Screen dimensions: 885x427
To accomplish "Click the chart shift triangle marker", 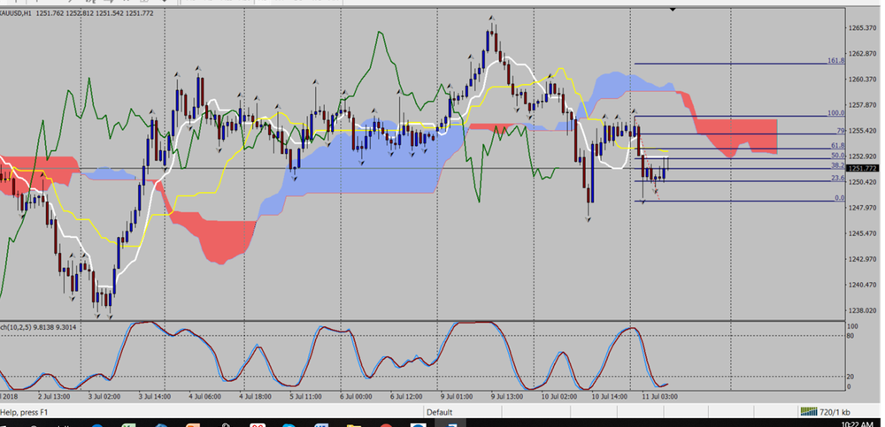I will [673, 9].
